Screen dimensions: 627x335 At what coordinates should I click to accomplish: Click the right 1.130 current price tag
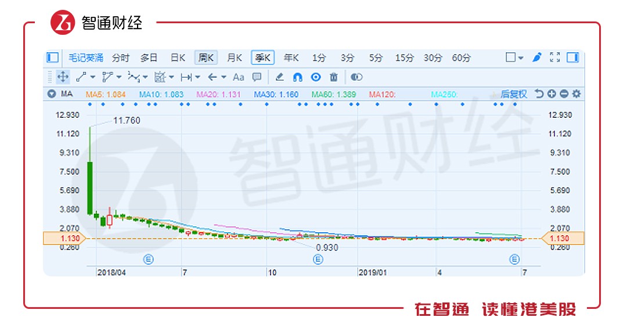click(x=563, y=239)
